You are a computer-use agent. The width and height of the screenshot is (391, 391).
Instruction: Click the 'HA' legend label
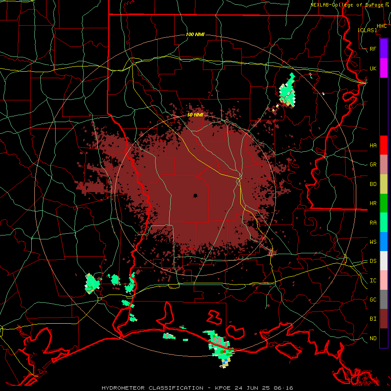373,146
